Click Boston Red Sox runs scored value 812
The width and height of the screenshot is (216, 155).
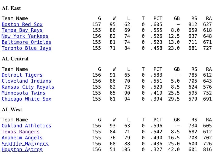193,24
